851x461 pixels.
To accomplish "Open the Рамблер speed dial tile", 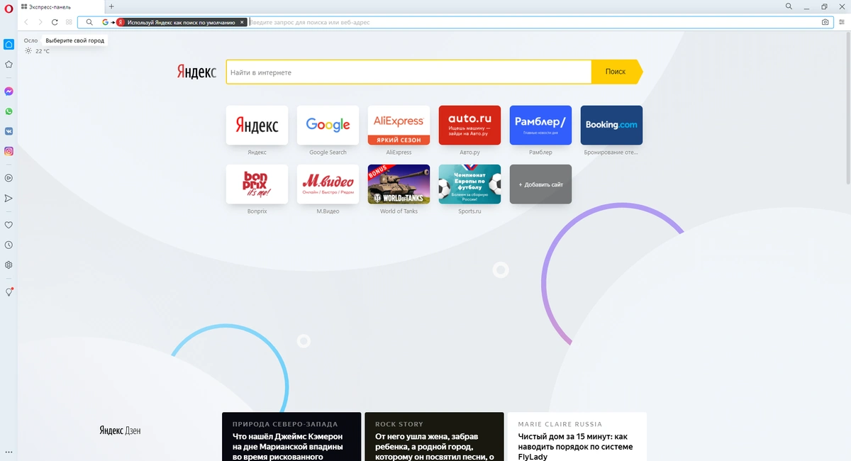I will (540, 126).
